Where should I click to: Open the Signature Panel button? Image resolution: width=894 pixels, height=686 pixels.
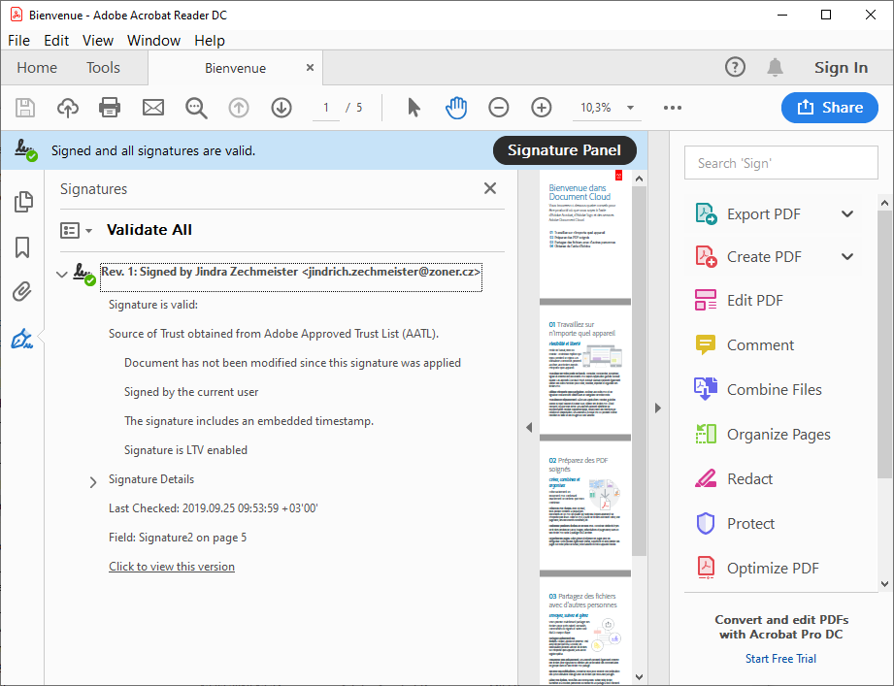(564, 149)
